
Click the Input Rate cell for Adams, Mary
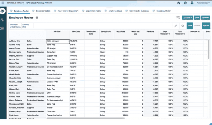coord(122,45)
